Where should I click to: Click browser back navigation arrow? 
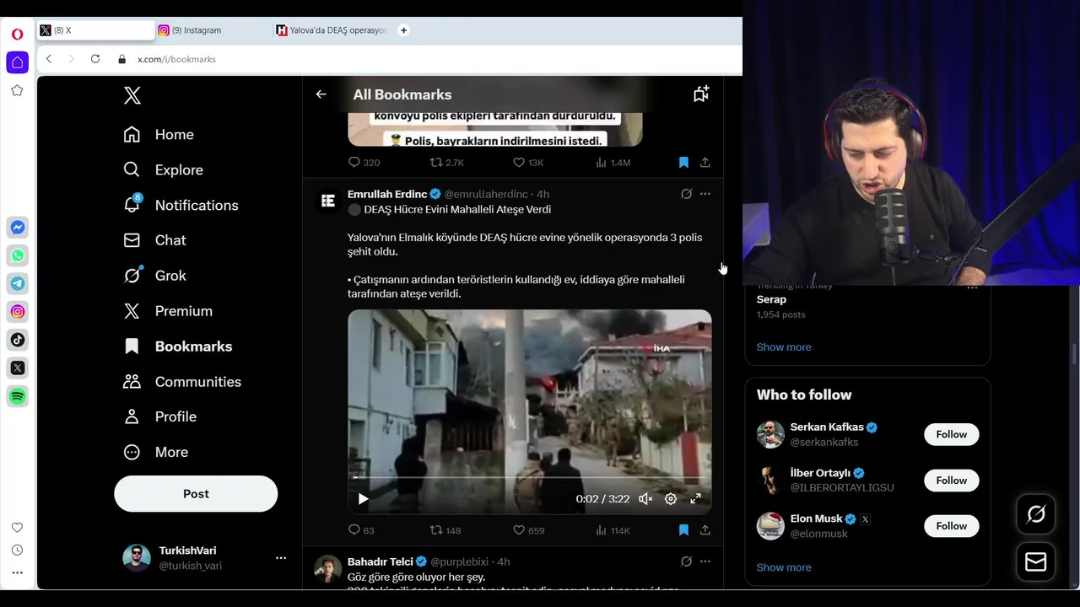coord(49,59)
